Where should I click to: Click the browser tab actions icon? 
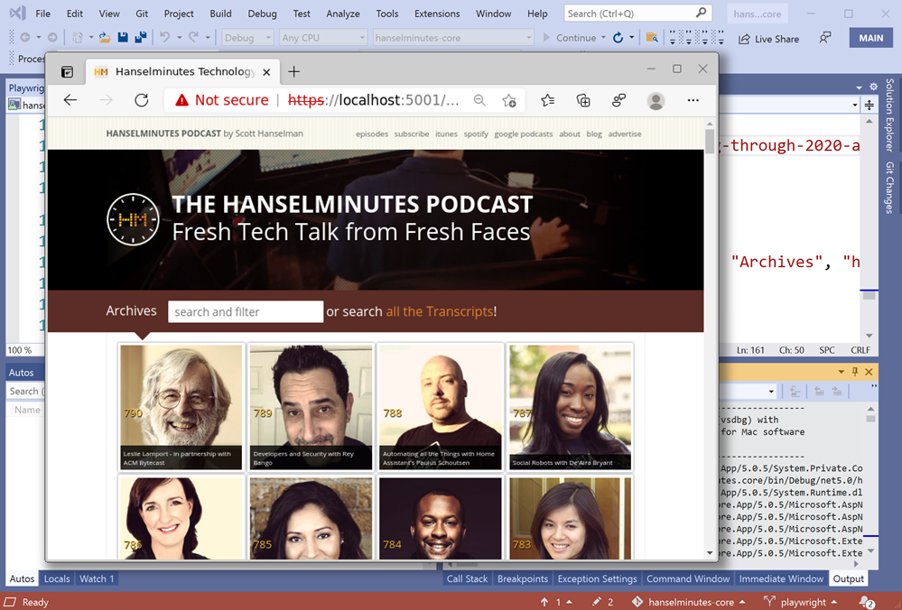pyautogui.click(x=68, y=71)
